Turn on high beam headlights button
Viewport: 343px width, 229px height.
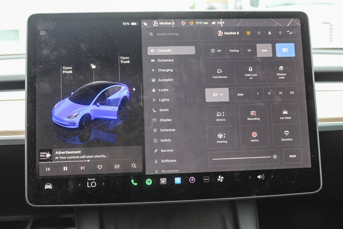[285, 50]
